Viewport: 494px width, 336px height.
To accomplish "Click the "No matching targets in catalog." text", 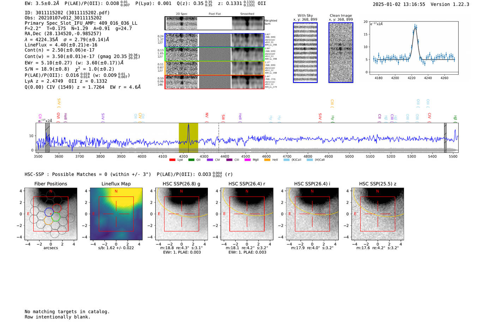I will [67, 312].
